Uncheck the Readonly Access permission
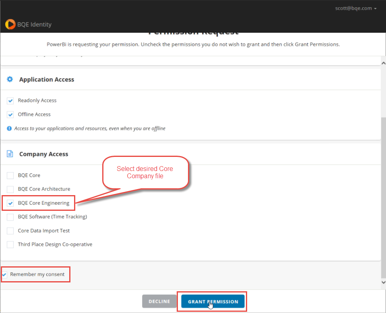386x313 pixels. pos(10,101)
